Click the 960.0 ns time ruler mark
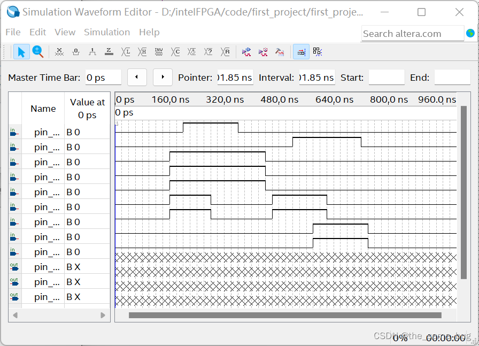This screenshot has width=479, height=346. [x=437, y=99]
